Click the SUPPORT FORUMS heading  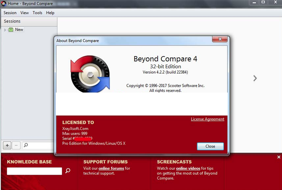click(105, 161)
